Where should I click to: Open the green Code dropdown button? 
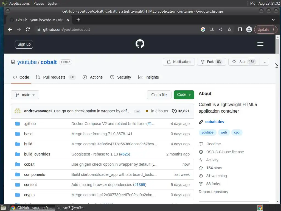[184, 95]
